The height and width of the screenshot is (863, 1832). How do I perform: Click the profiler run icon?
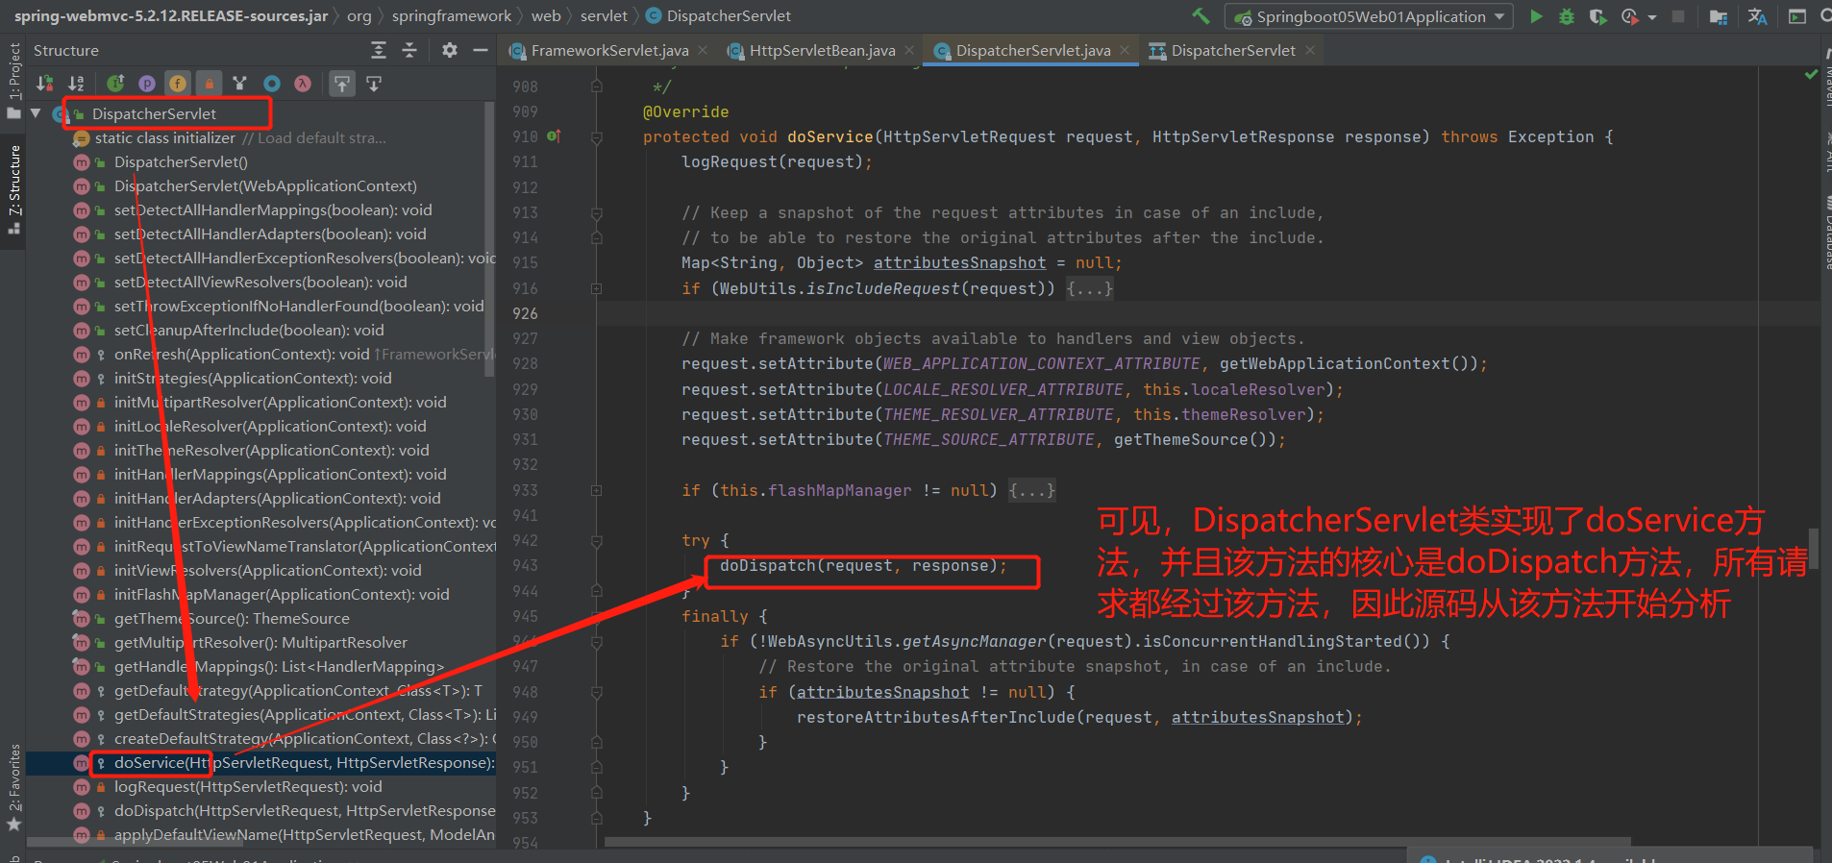[x=1629, y=16]
